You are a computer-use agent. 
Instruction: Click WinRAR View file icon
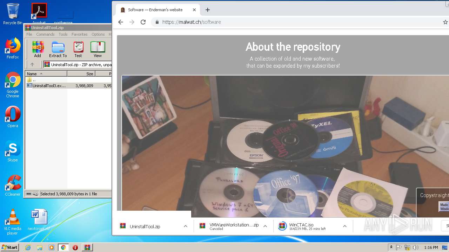(x=98, y=49)
